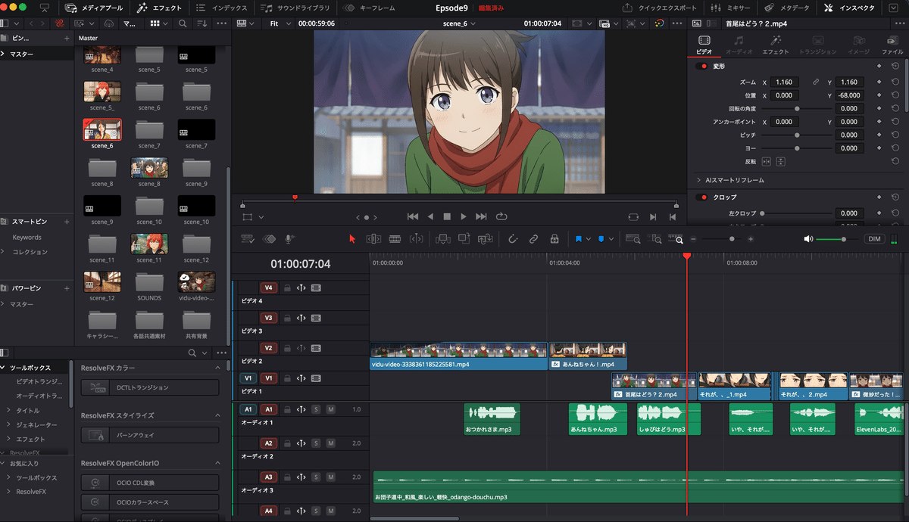The image size is (909, 522).
Task: Zoom in timeline with plus button
Action: (x=751, y=239)
